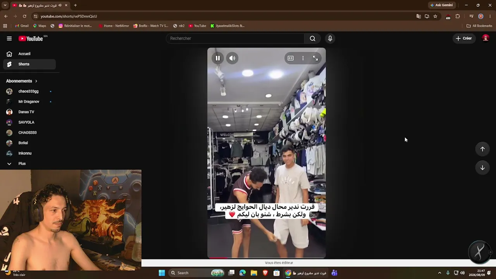Open the ilyaselmalikiSlots bookmark
Image resolution: width=496 pixels, height=279 pixels.
[x=227, y=26]
